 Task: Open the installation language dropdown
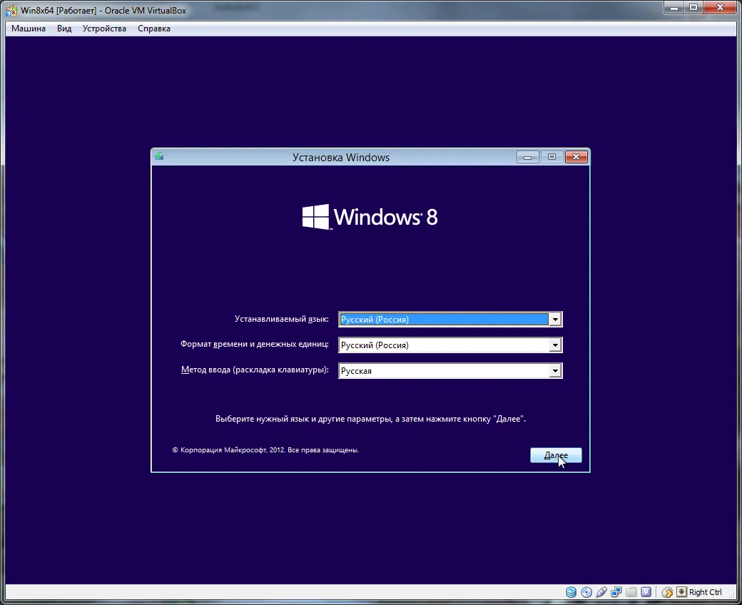[x=555, y=320]
